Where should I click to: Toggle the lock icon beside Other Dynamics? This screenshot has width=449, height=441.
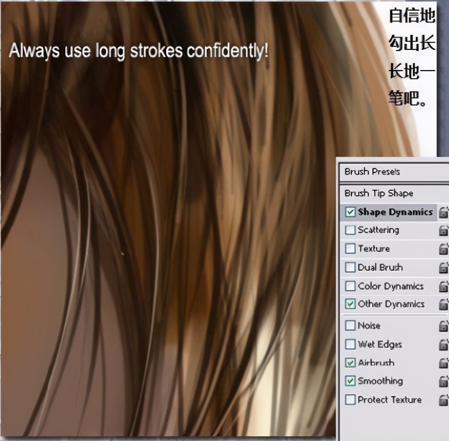(x=444, y=304)
